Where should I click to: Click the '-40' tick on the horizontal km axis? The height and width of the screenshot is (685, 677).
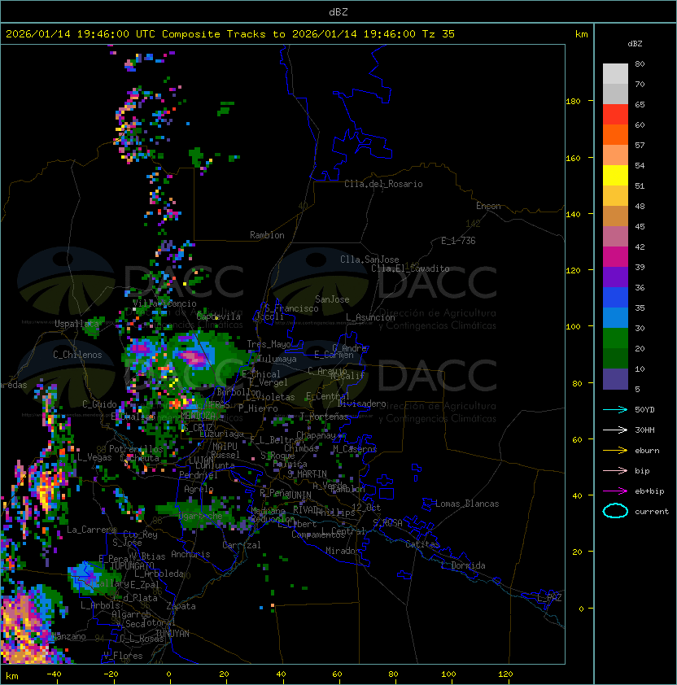pyautogui.click(x=54, y=674)
